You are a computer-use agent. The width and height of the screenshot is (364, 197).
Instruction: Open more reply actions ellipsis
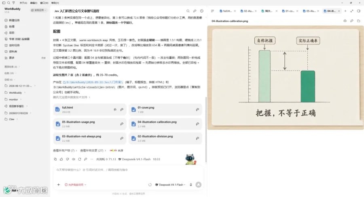click(92, 159)
